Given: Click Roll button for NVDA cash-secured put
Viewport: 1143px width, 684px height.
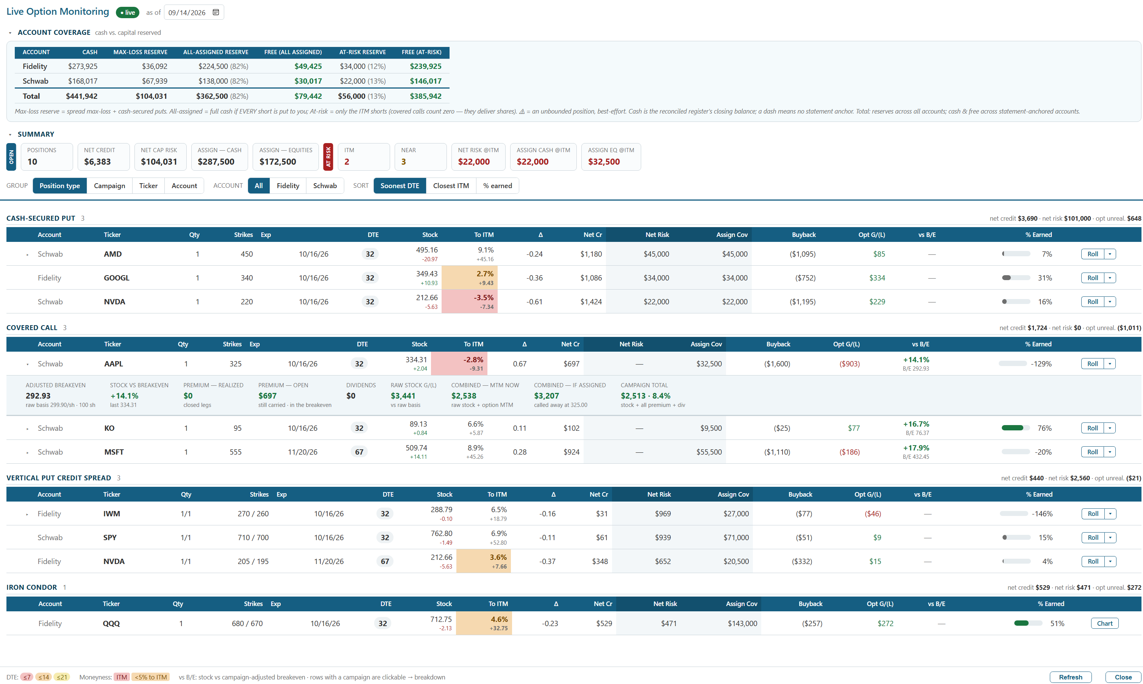Looking at the screenshot, I should tap(1093, 302).
